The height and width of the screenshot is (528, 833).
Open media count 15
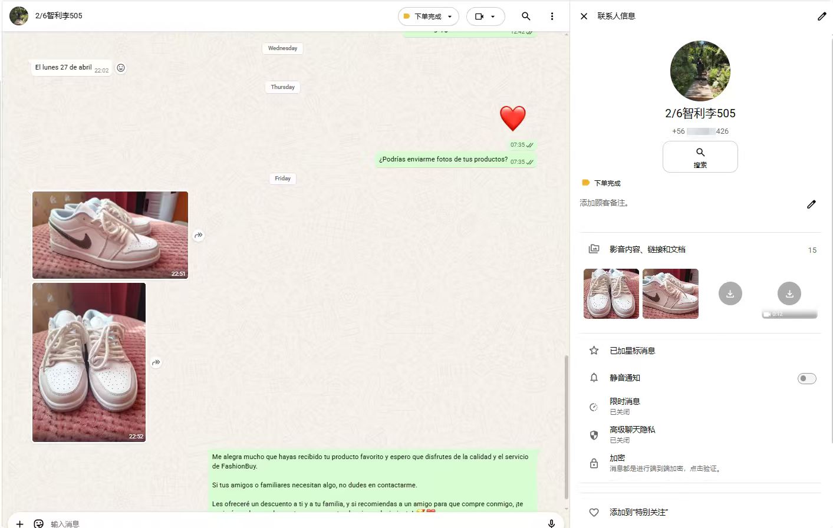point(812,250)
